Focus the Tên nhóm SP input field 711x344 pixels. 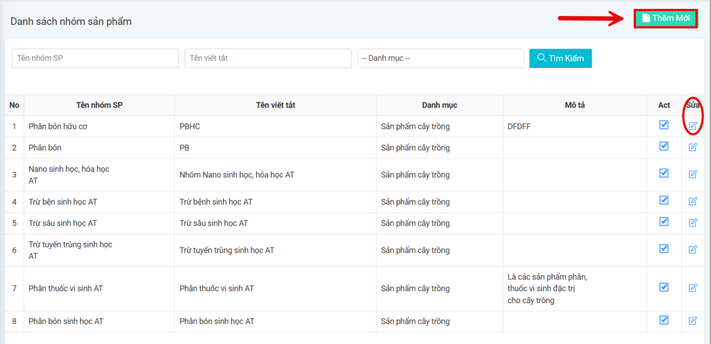tap(95, 58)
